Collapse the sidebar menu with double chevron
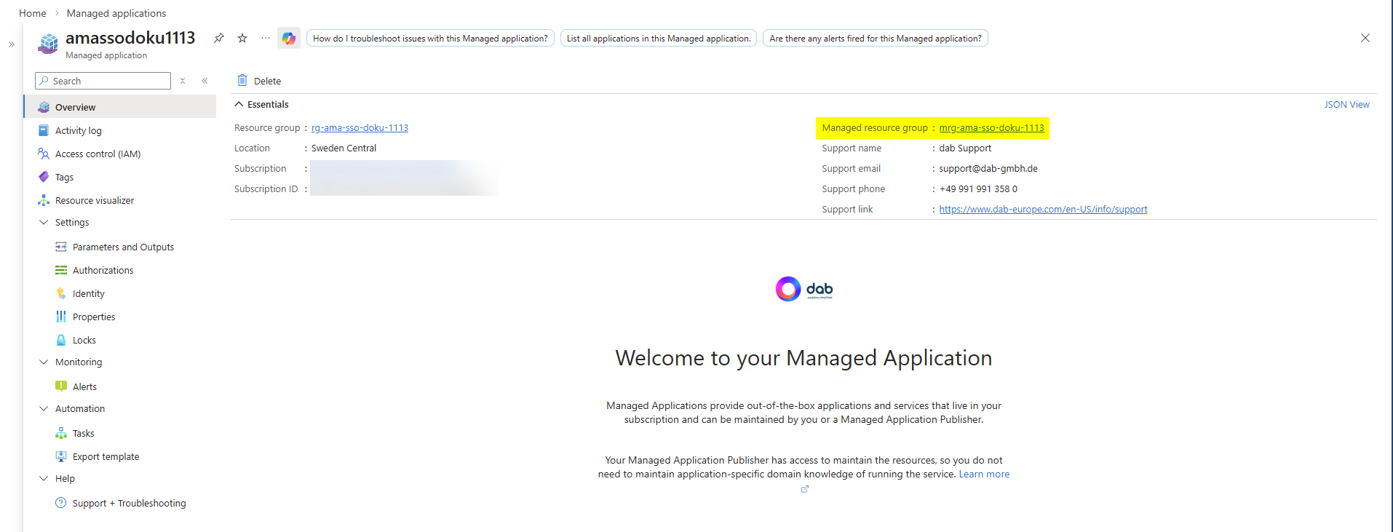1393x532 pixels. point(205,81)
